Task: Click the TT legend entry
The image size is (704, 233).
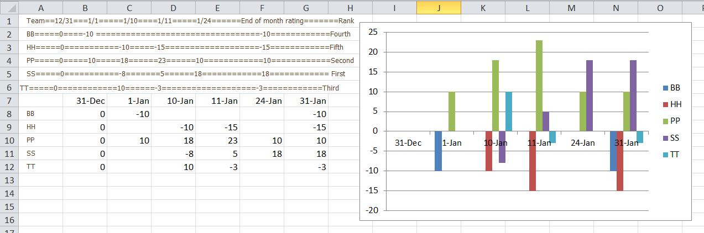Action: (x=672, y=154)
